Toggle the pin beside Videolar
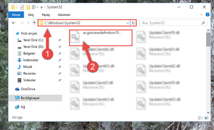214x130 pixels. point(60,80)
